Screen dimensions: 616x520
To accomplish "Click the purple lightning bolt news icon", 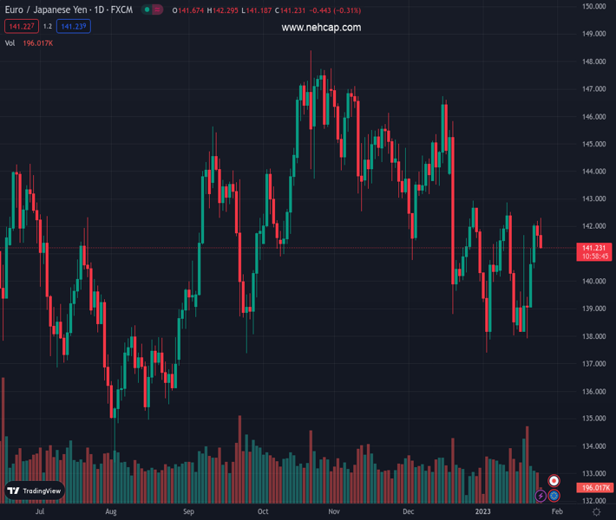I will click(541, 496).
